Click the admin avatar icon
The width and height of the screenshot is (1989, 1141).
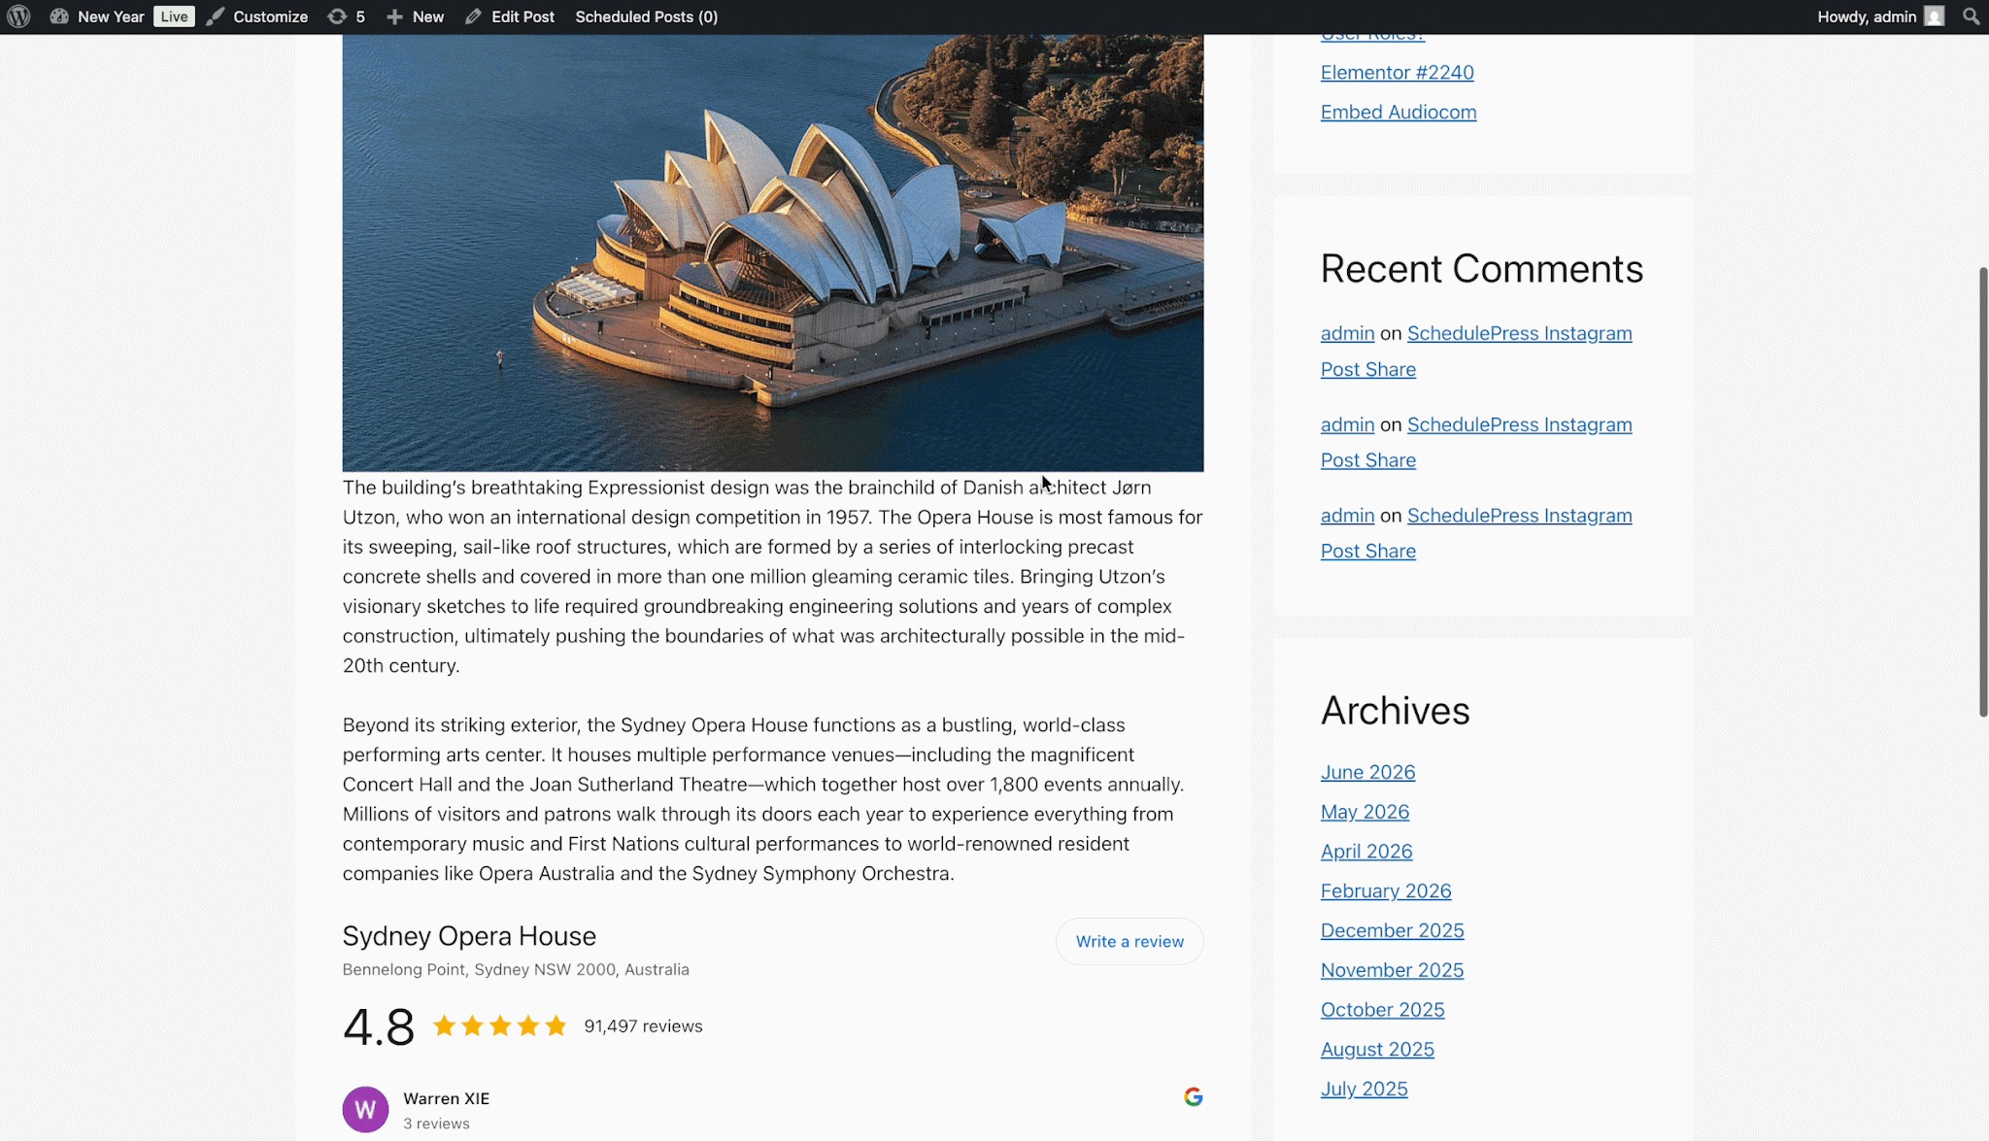(x=1935, y=17)
